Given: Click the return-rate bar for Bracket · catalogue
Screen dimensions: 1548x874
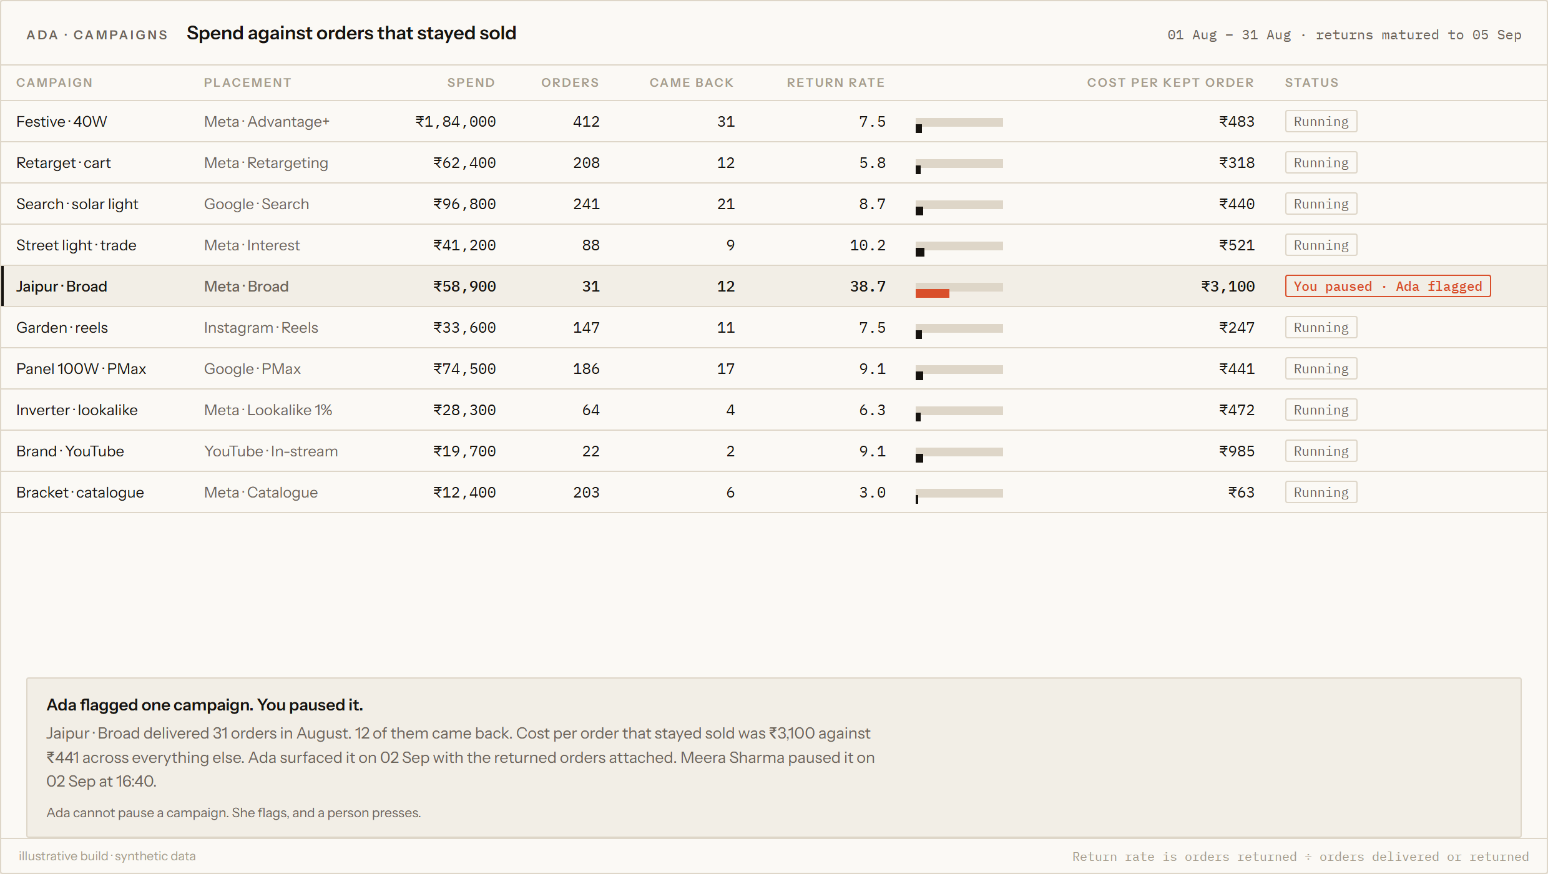Looking at the screenshot, I should click(959, 496).
